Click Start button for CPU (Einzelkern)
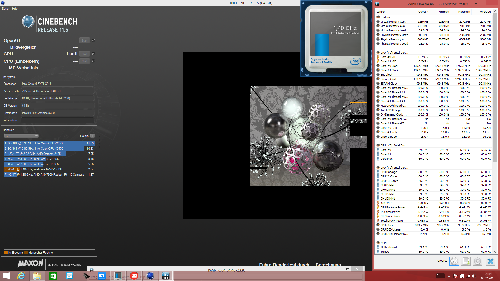This screenshot has width=500, height=281. [84, 61]
